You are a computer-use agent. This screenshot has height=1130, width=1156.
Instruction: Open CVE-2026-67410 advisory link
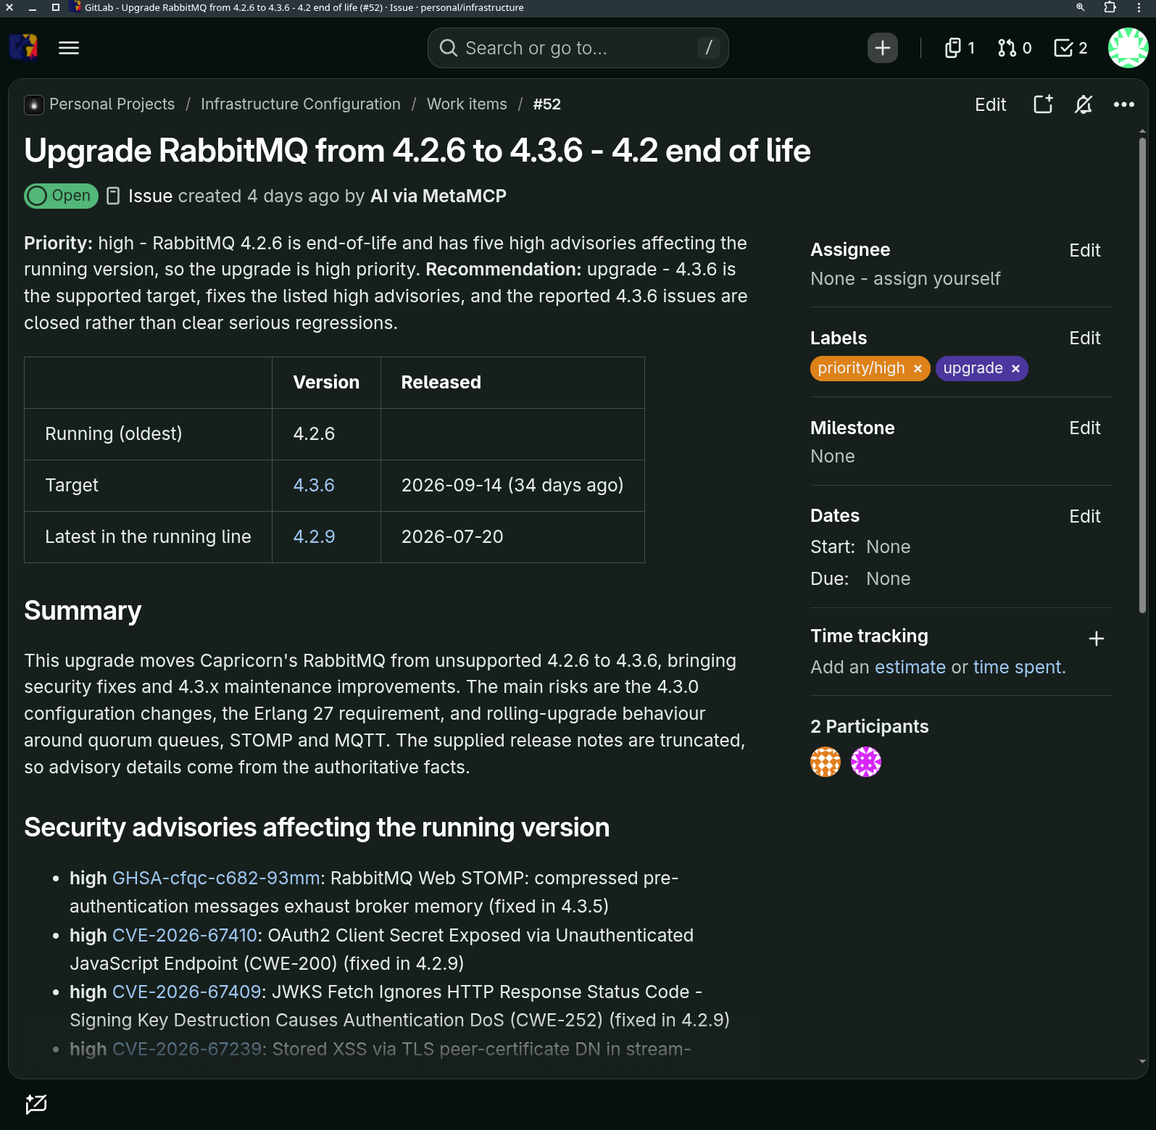tap(185, 936)
